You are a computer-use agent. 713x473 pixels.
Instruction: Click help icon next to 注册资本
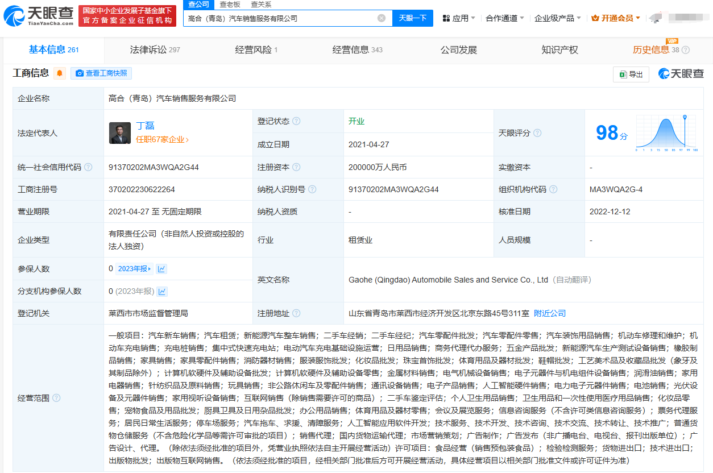coord(296,167)
